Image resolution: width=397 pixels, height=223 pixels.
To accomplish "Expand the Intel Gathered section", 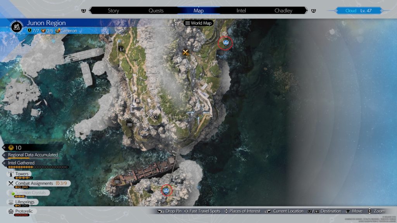I will [21, 163].
